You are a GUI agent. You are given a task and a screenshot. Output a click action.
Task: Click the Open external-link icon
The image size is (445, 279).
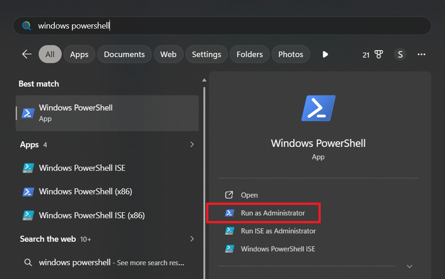[x=229, y=195]
